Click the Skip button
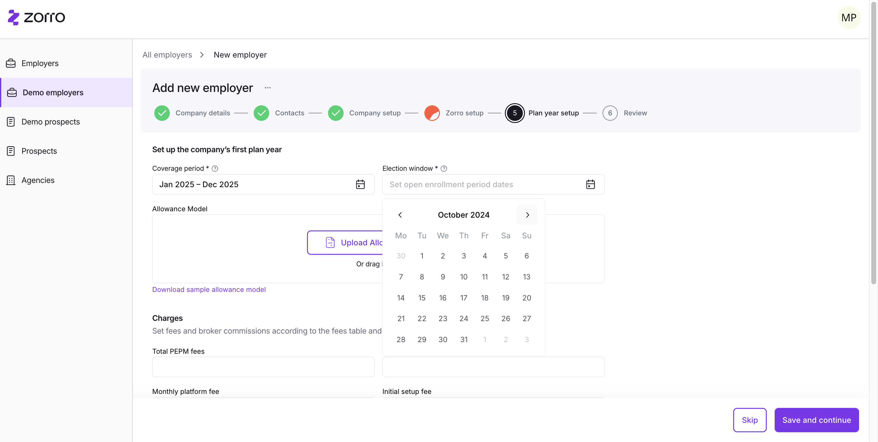 (750, 420)
